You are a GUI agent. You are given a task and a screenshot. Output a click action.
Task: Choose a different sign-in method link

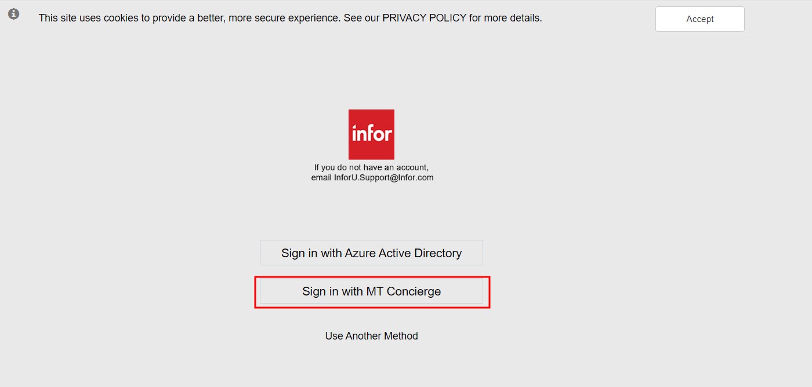371,336
